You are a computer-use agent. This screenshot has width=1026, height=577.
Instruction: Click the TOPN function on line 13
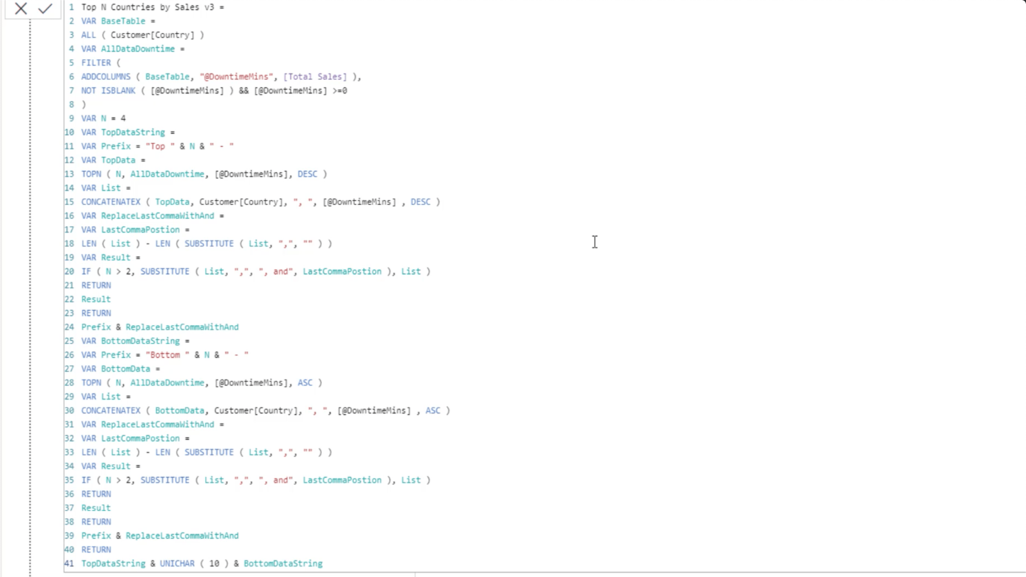coord(91,174)
